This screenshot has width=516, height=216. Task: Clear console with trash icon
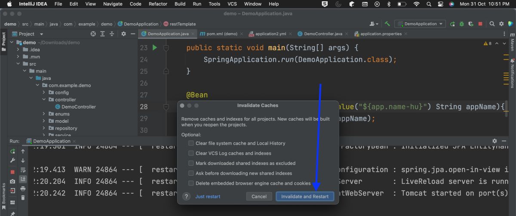pyautogui.click(x=23, y=198)
